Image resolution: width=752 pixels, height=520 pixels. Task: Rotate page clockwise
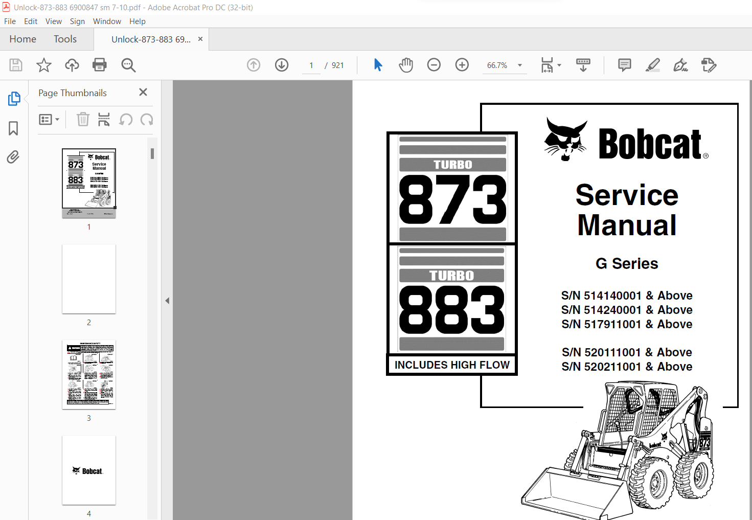click(x=147, y=120)
